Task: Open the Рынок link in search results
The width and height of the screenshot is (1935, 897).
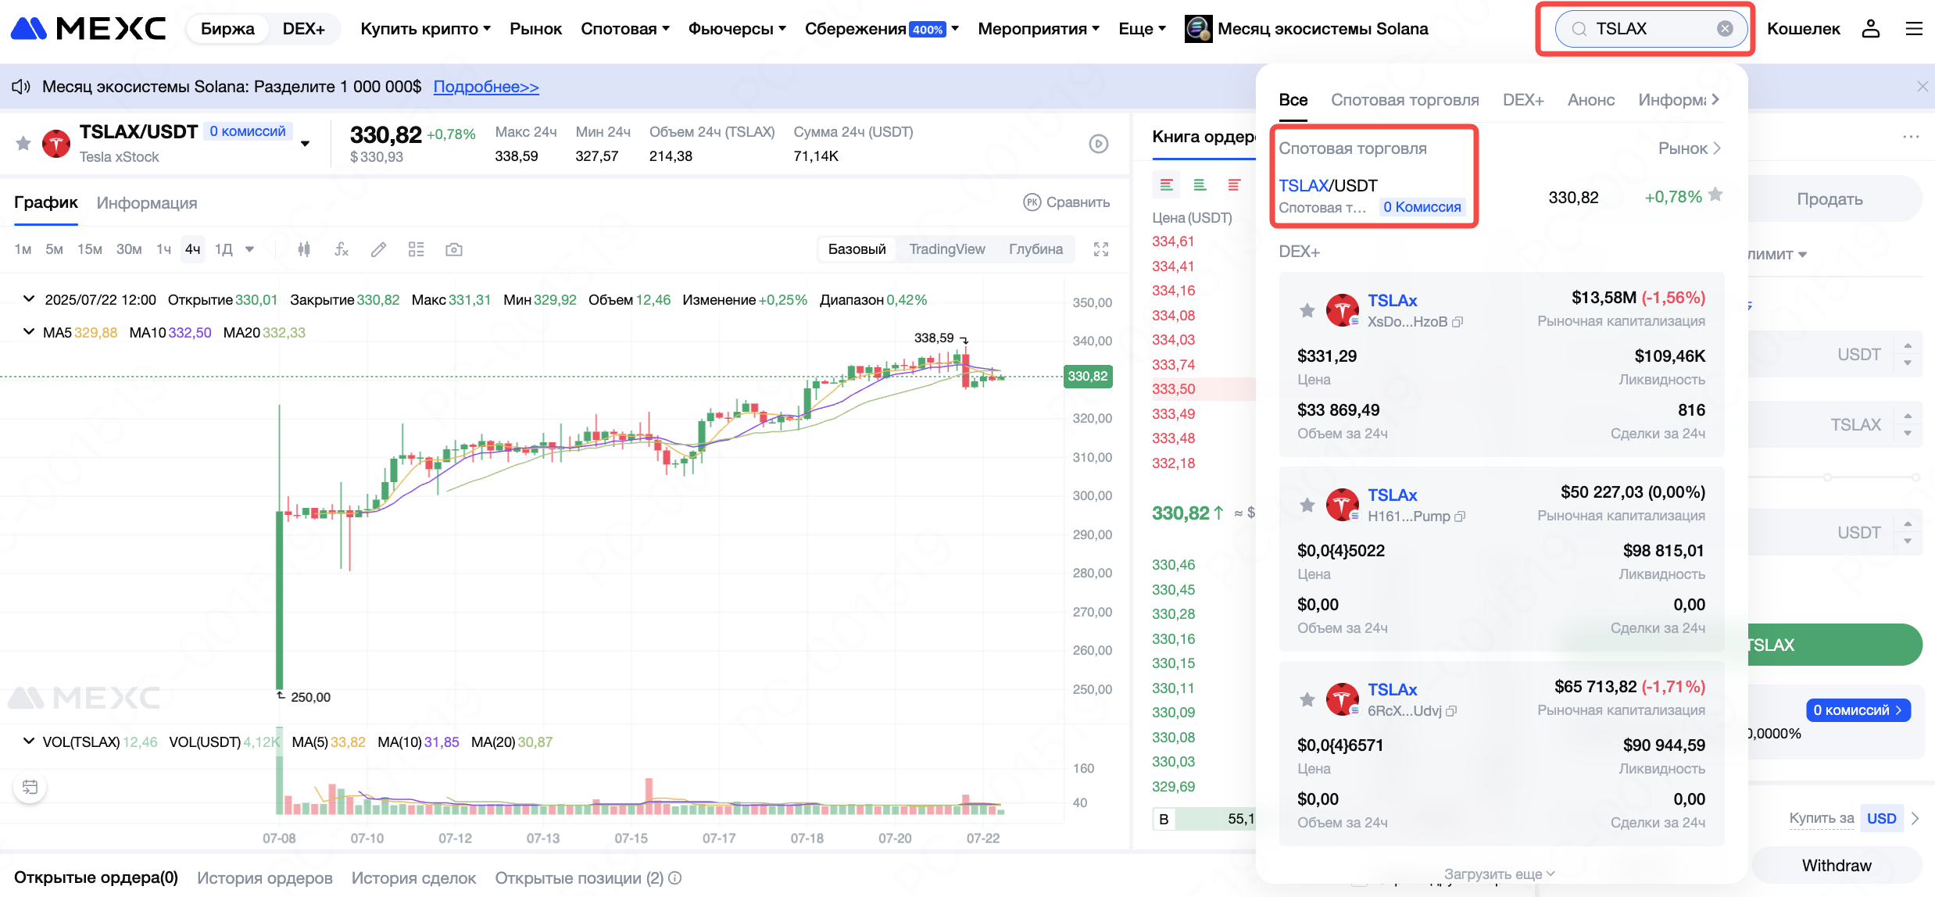Action: (x=1689, y=148)
